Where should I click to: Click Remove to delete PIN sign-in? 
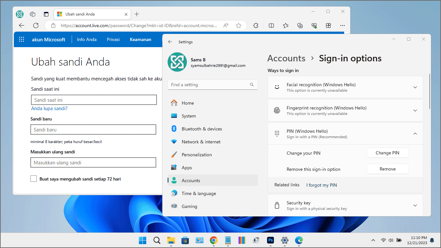(387, 169)
